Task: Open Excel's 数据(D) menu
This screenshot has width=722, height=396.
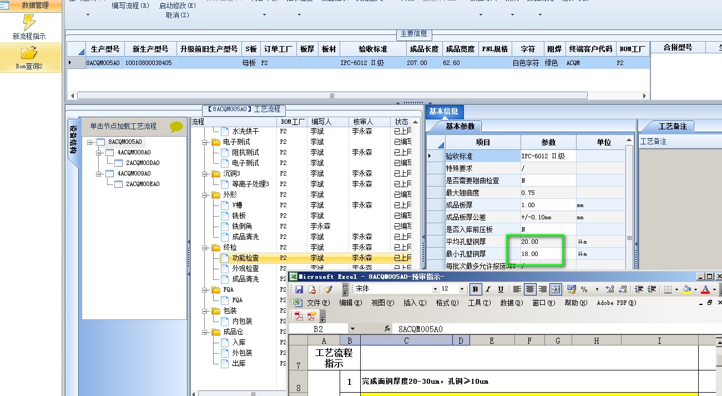Action: (x=511, y=303)
